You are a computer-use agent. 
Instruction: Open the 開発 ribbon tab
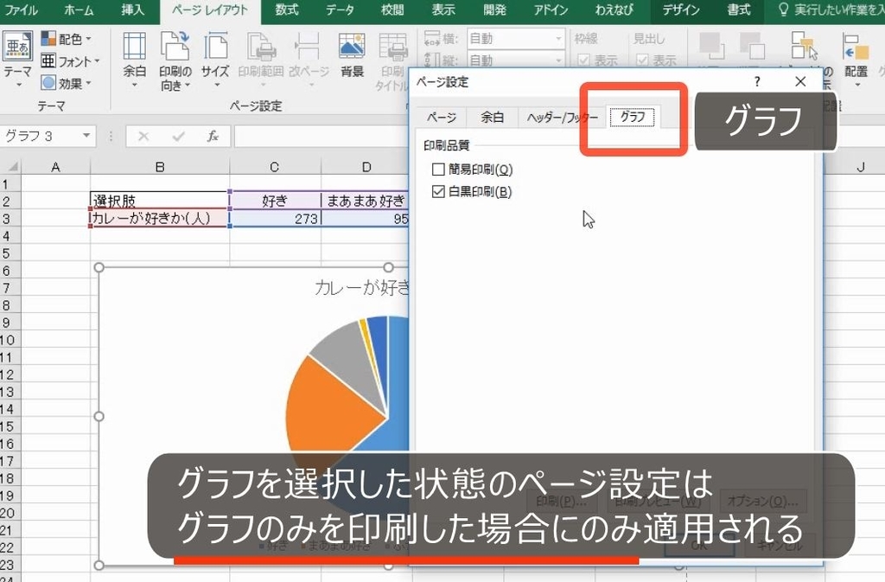pyautogui.click(x=495, y=10)
